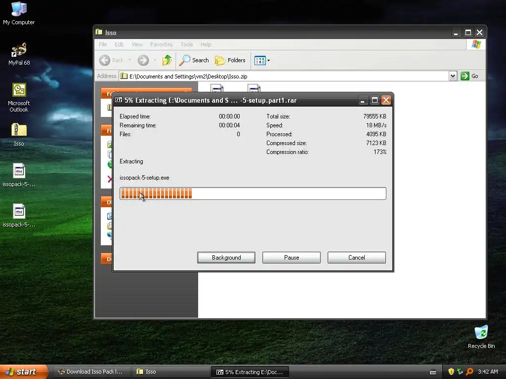Pause the extraction

click(292, 258)
